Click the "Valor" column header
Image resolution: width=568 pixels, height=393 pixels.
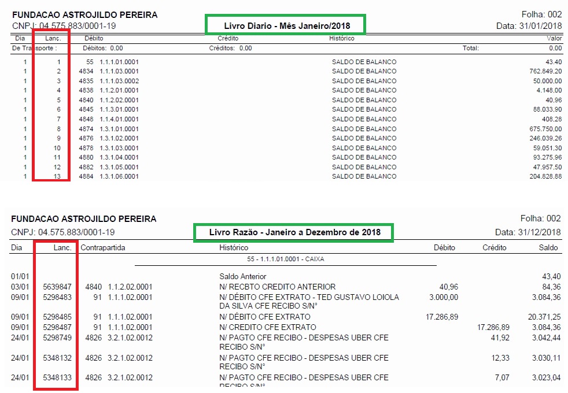[x=554, y=38]
